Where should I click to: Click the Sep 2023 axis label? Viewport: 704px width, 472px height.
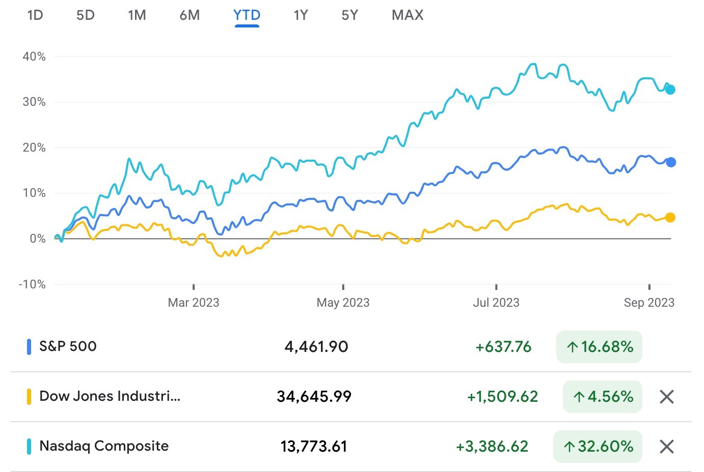pos(649,303)
